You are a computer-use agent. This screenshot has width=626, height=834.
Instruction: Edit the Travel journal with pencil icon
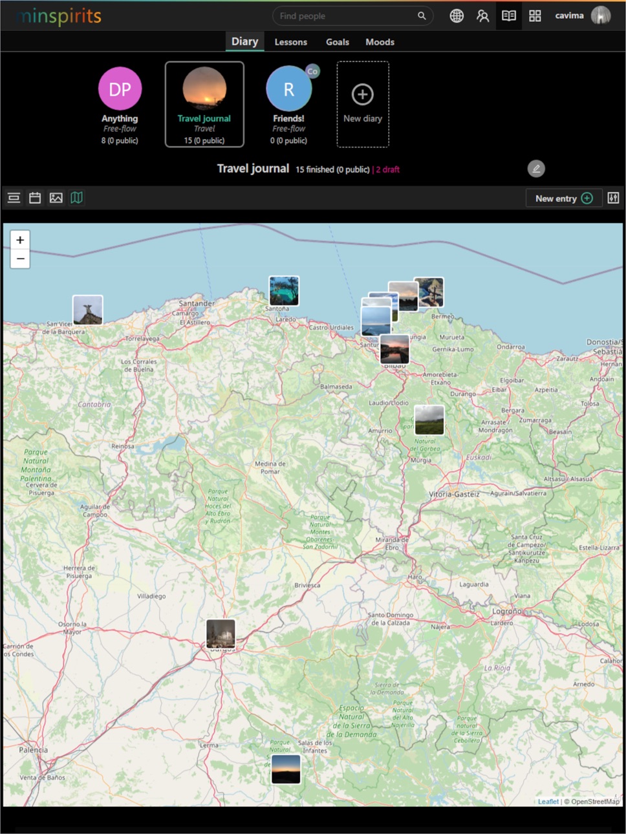(x=536, y=169)
